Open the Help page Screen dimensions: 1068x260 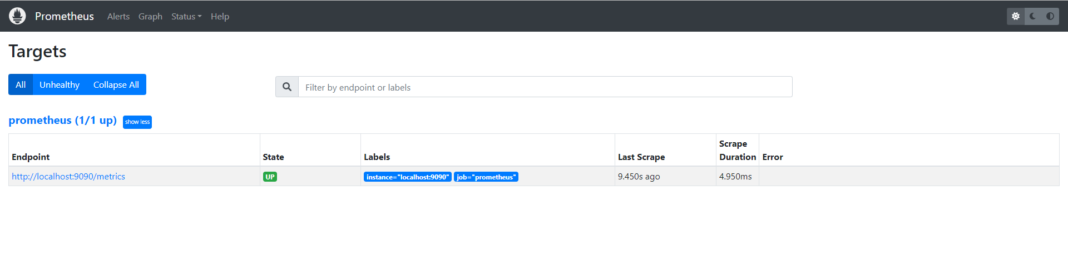click(x=220, y=17)
